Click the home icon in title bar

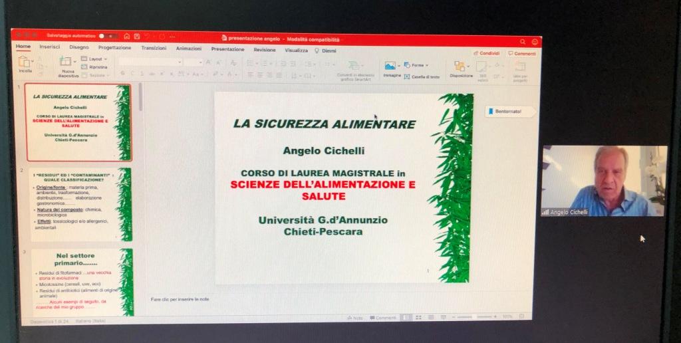pos(126,36)
